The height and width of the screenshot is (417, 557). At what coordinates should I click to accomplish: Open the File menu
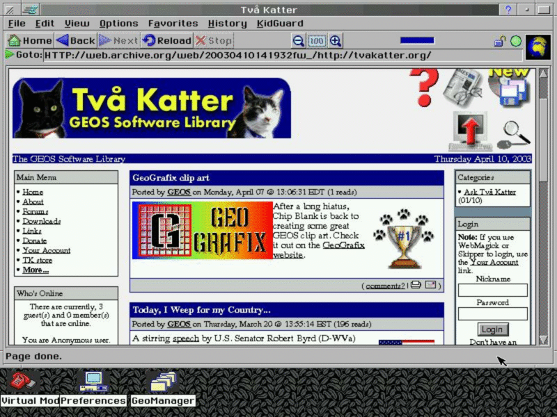(17, 24)
